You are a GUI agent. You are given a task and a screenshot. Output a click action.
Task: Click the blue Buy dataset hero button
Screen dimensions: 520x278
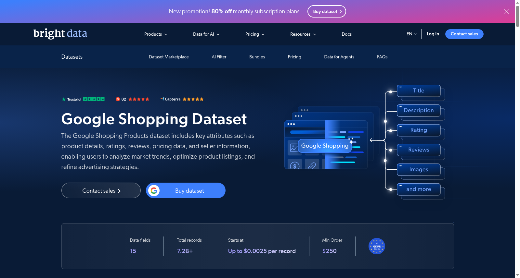click(x=186, y=190)
